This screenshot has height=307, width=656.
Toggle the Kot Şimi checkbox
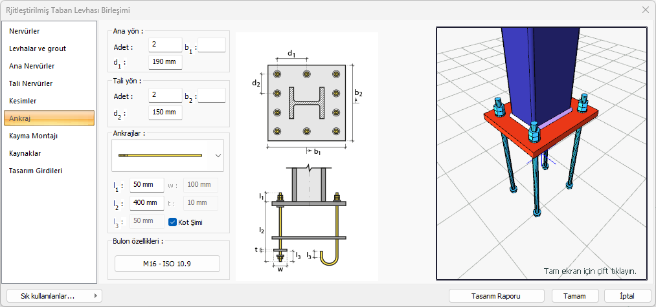coord(173,222)
